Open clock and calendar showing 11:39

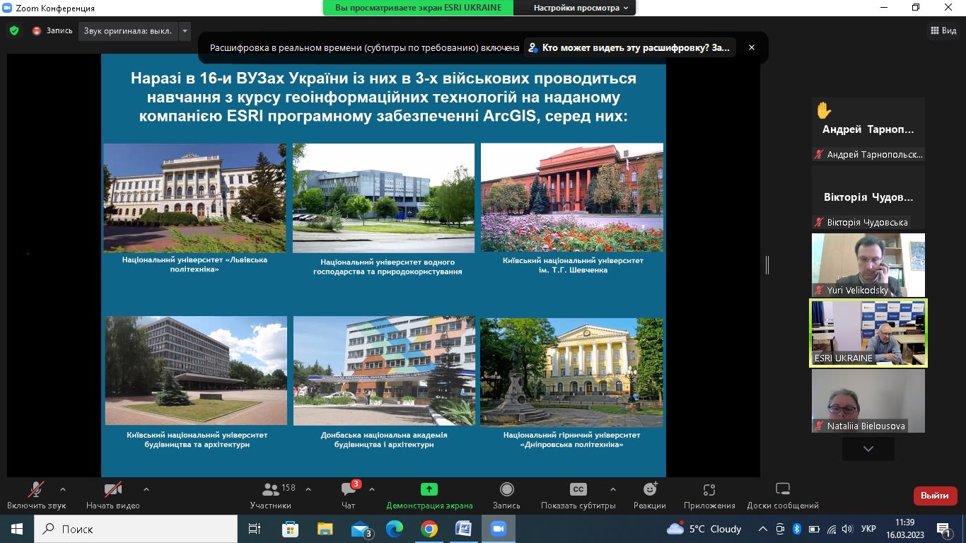[x=904, y=529]
